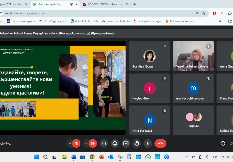233x162 pixels.
Task: Expand video settings arrow beside camera
Action: pyautogui.click(x=86, y=143)
